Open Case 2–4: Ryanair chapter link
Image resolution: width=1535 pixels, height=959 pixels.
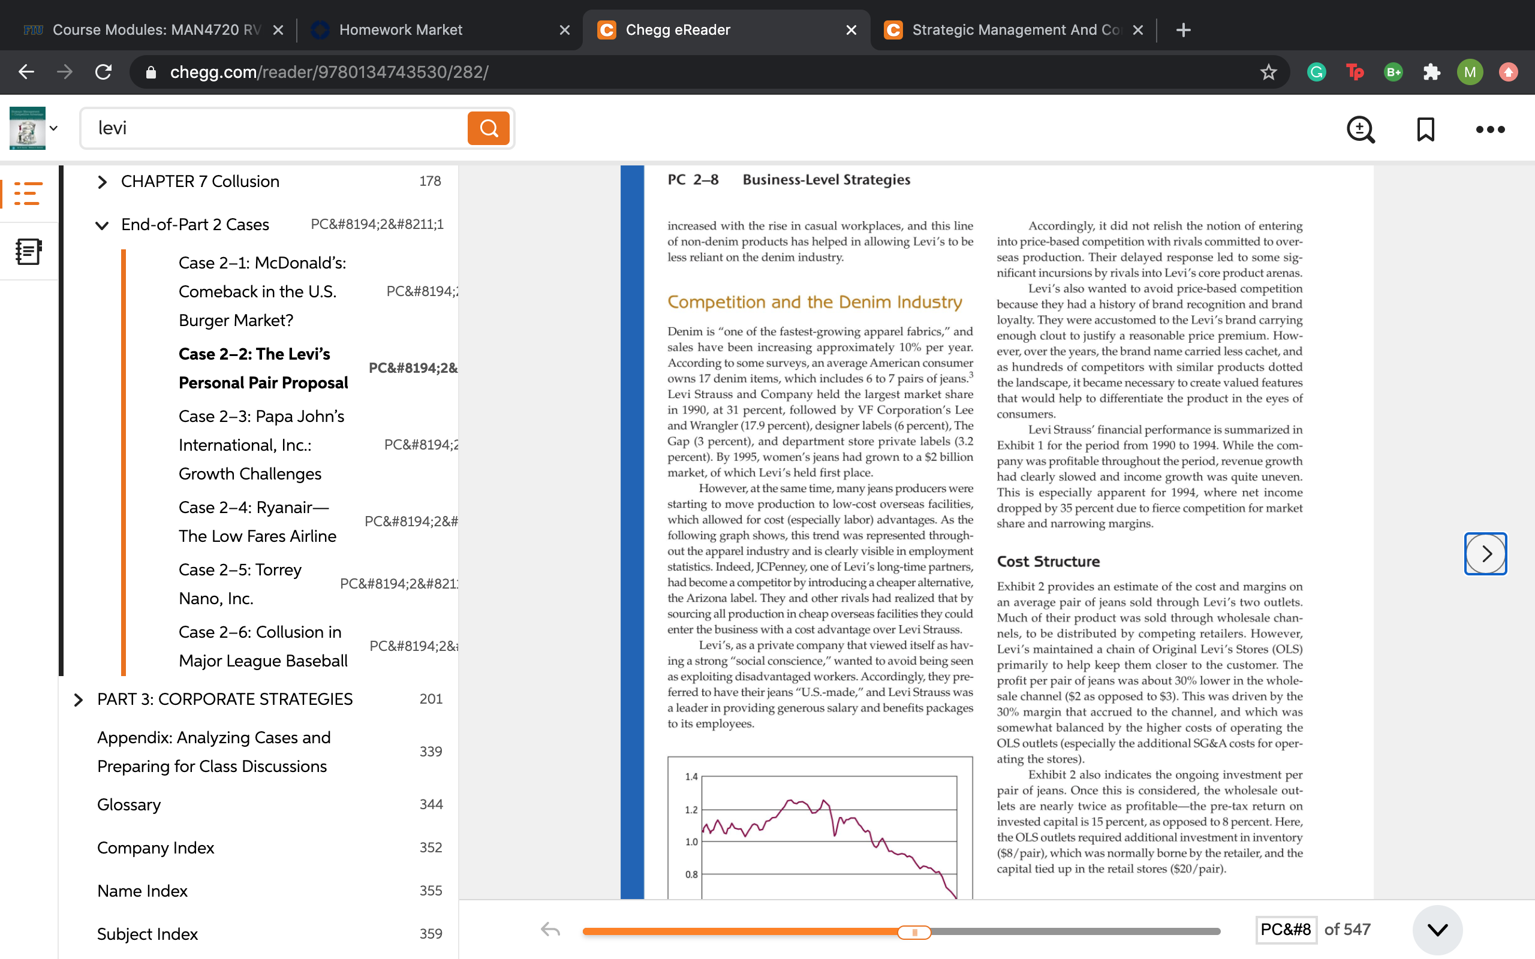click(x=257, y=521)
